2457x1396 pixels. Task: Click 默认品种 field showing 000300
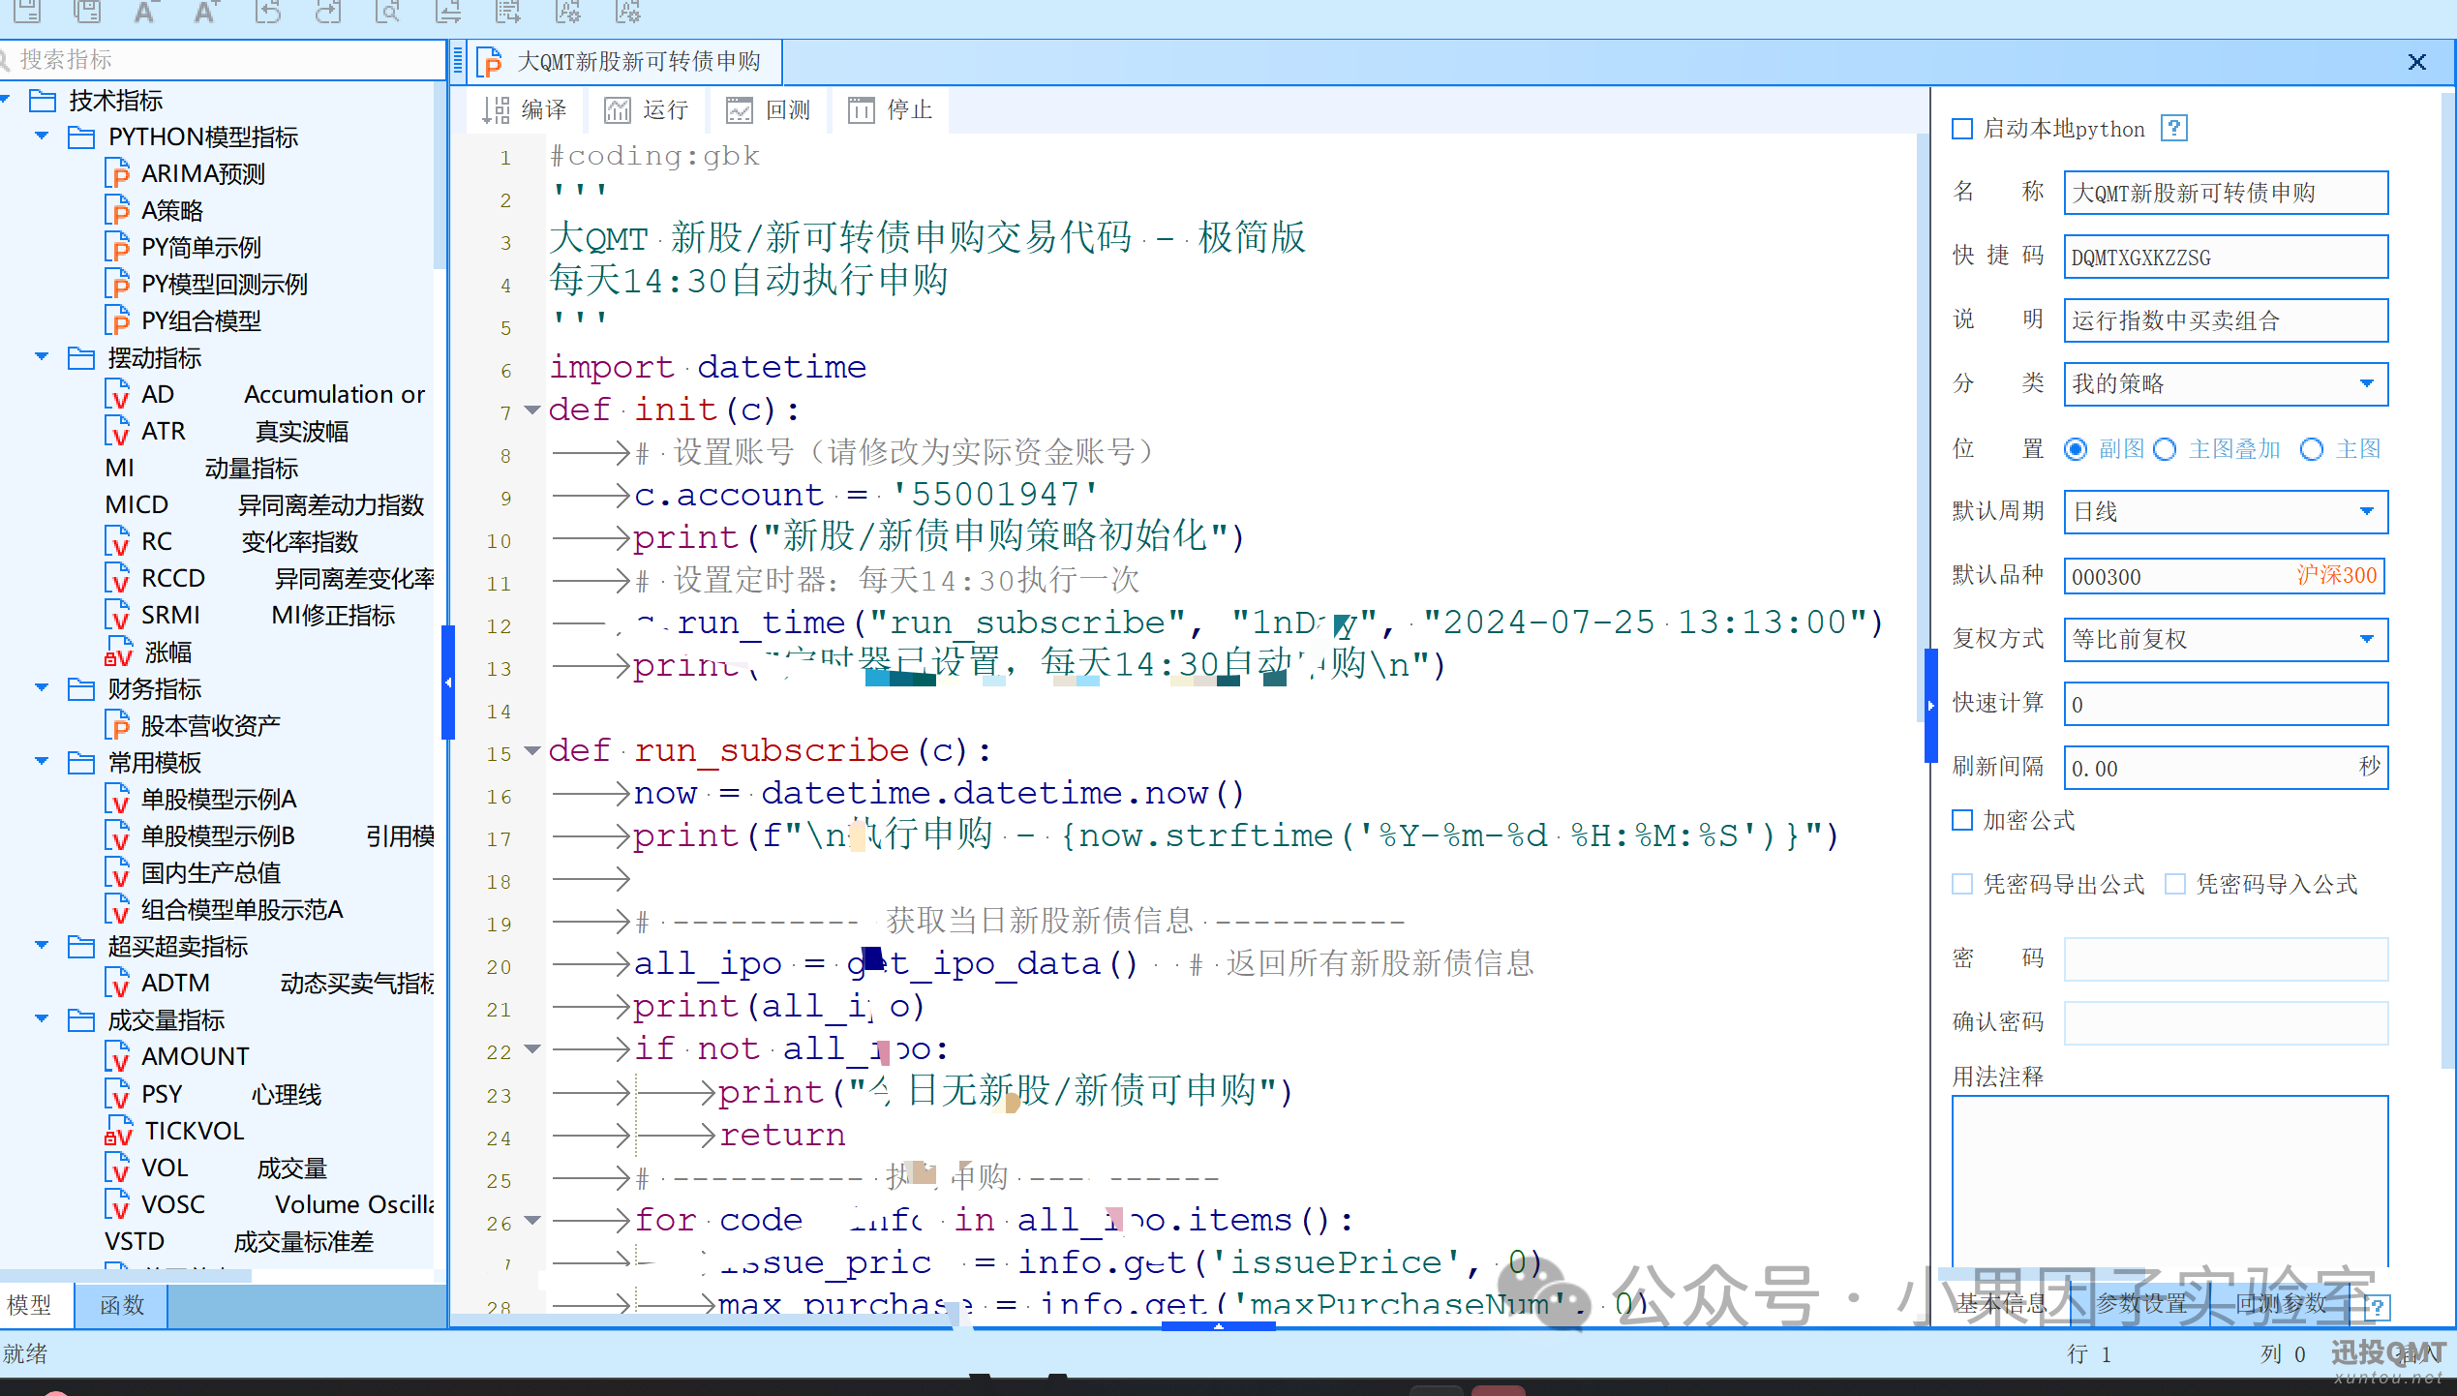click(2226, 576)
